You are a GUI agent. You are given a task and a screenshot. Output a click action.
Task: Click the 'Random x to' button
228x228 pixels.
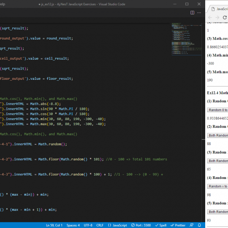[218, 186]
